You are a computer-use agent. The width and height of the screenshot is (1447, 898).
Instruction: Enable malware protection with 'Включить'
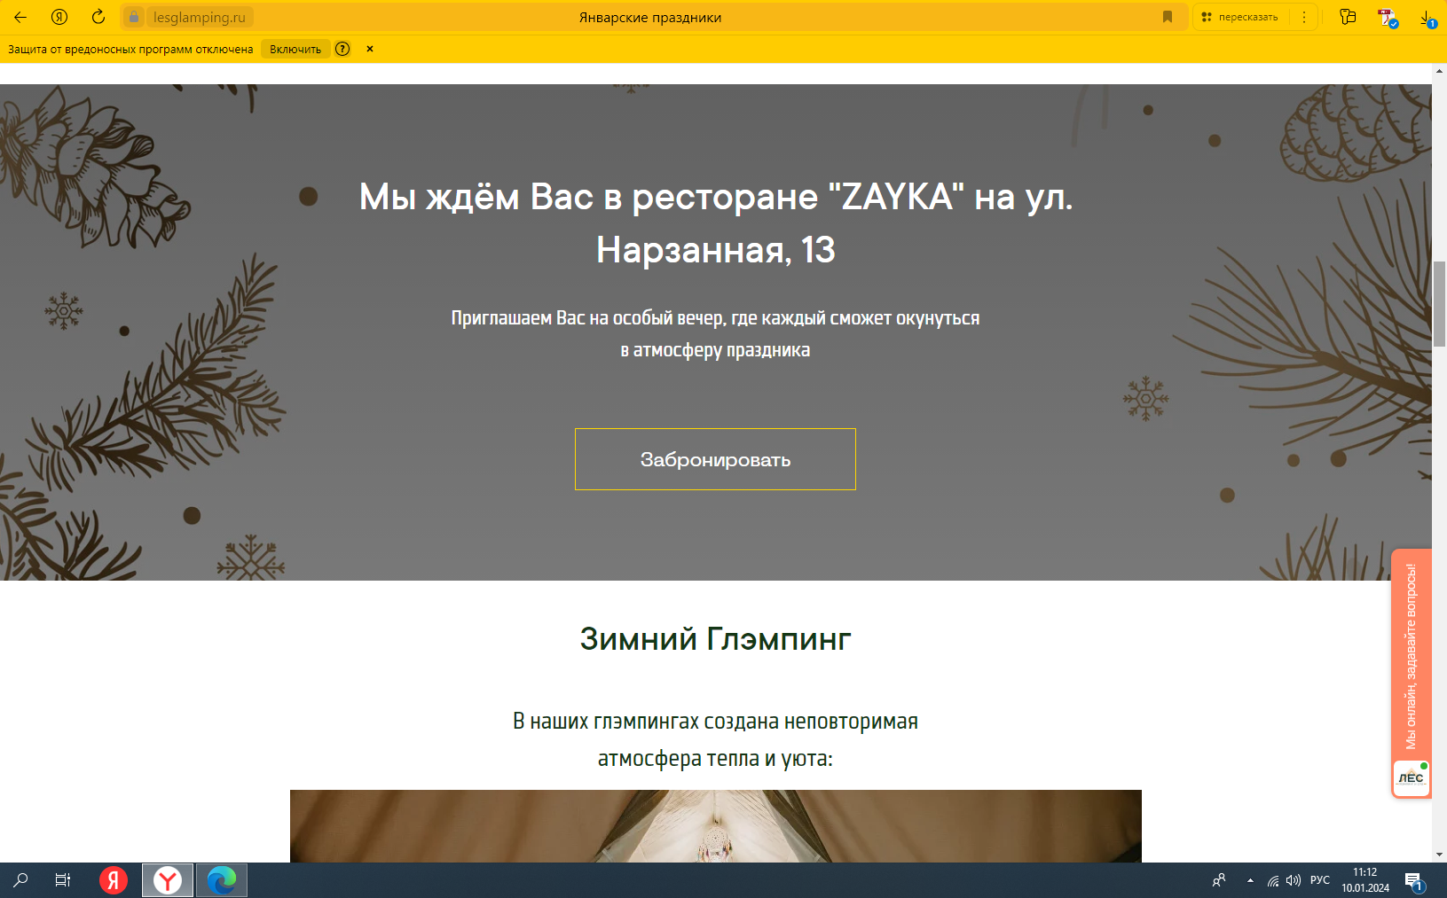point(295,49)
